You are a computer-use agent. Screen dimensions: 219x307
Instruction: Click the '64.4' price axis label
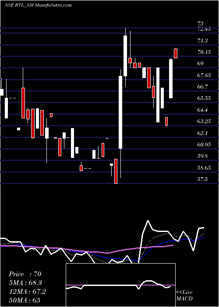coord(202,110)
